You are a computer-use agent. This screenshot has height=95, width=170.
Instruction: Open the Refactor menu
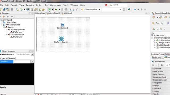(30, 5)
